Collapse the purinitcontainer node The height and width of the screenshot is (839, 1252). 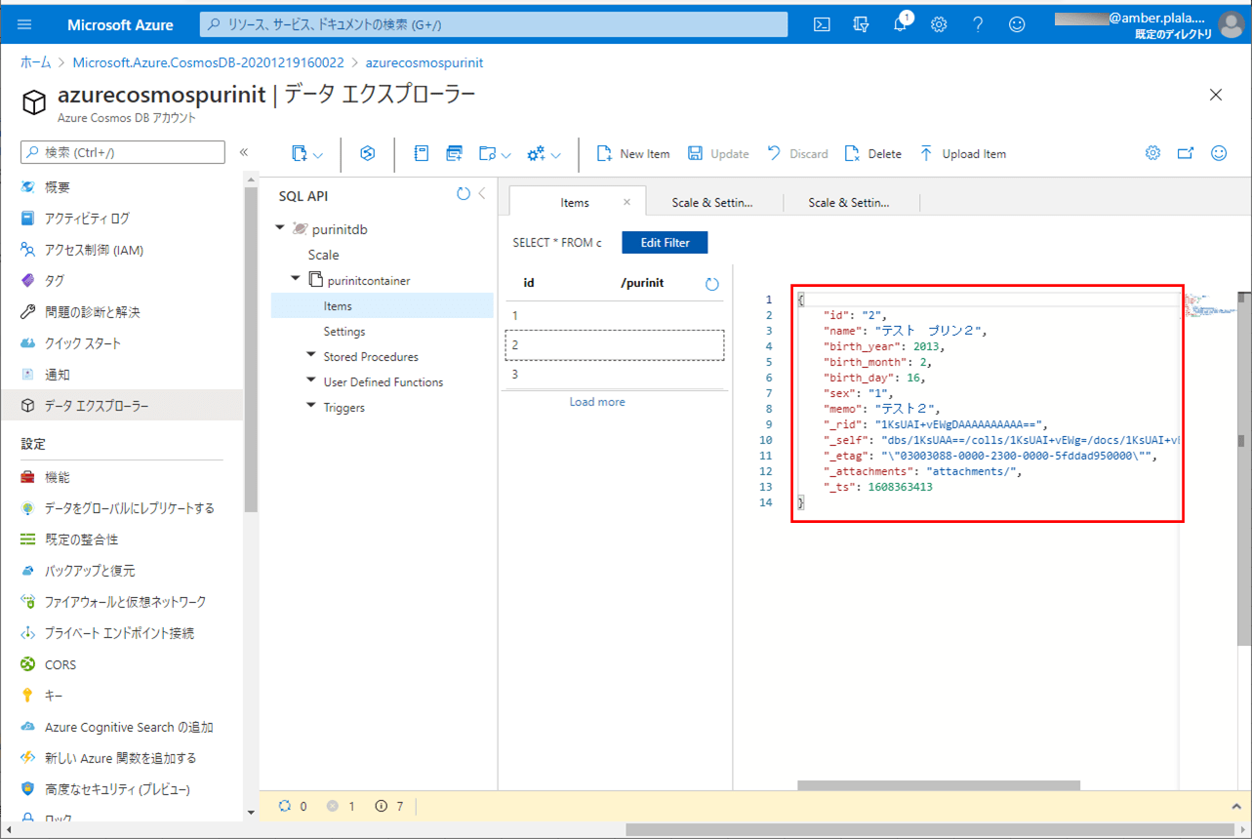pyautogui.click(x=296, y=279)
